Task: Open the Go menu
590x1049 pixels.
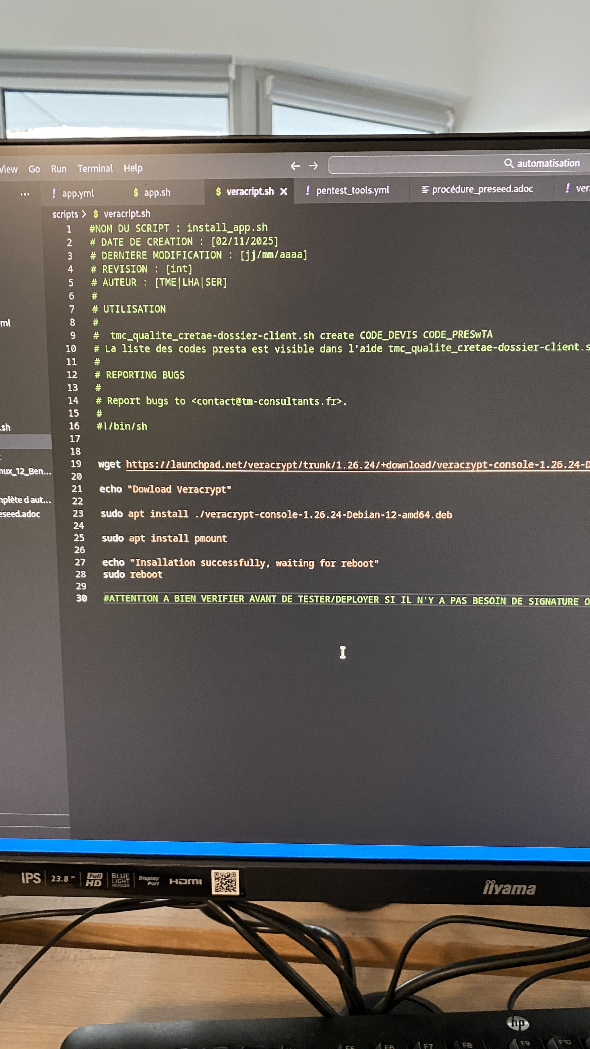Action: (x=34, y=169)
